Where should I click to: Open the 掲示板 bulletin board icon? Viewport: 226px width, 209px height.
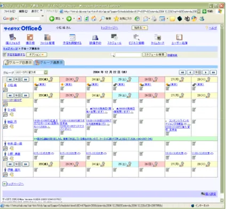[x=30, y=37]
